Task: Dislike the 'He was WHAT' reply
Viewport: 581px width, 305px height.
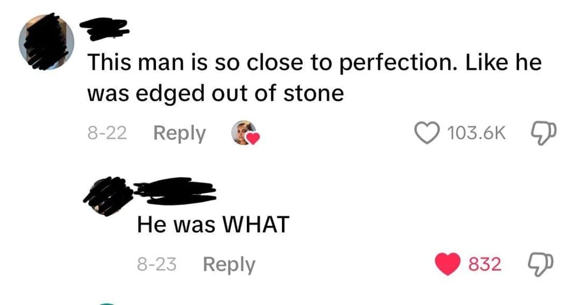Action: pos(540,264)
